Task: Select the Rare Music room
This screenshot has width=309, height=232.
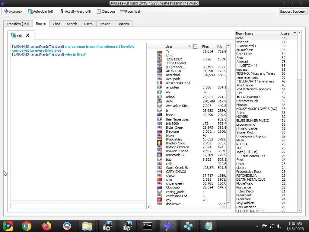Action: pos(244,54)
